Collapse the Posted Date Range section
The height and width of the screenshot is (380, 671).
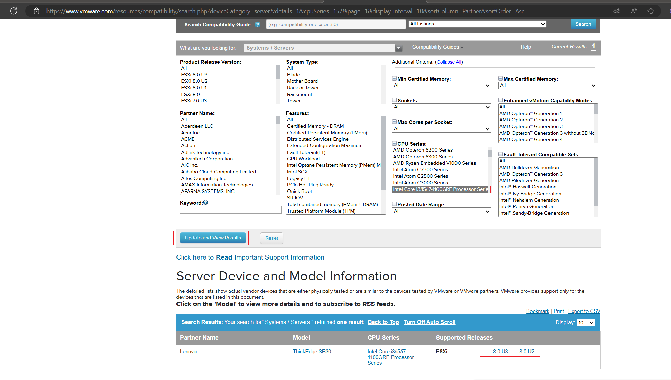click(394, 204)
